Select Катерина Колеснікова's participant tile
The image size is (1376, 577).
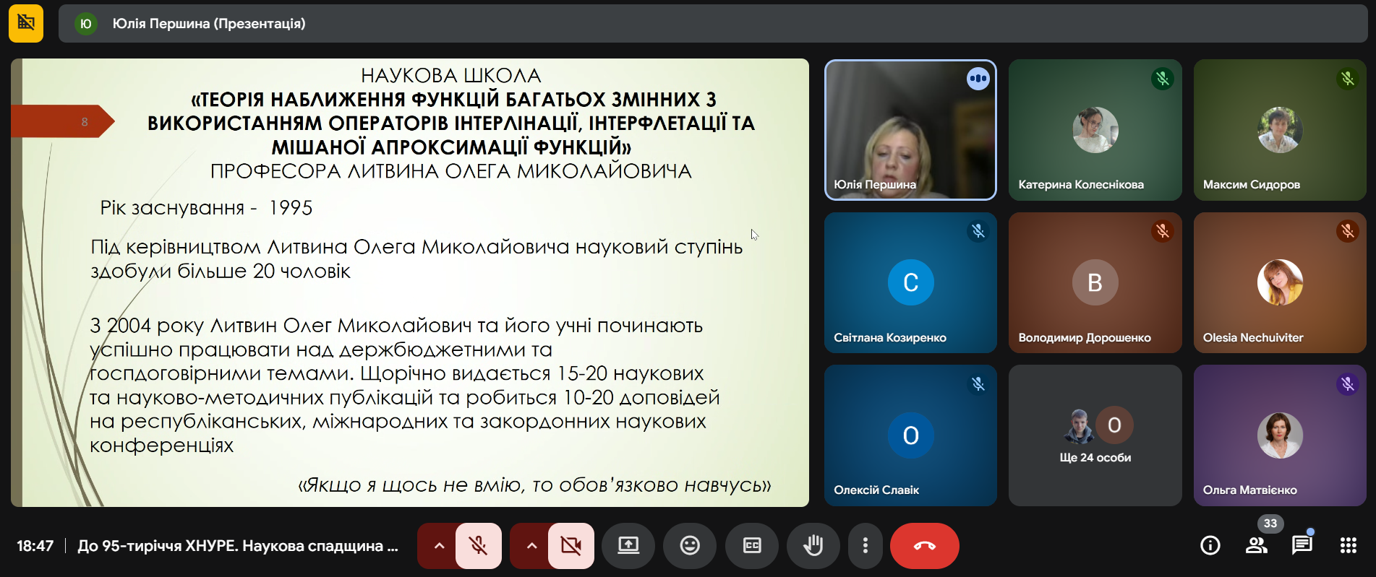[x=1095, y=130]
